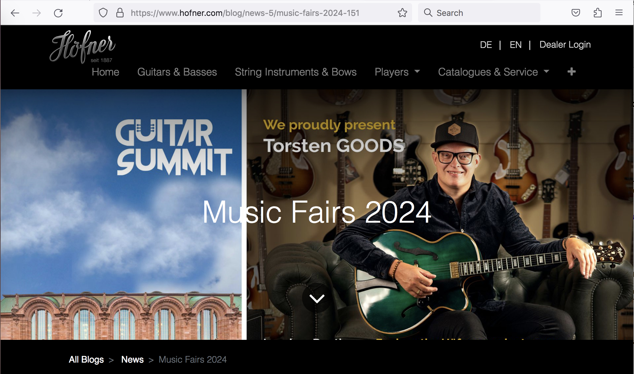
Task: Follow the All Blogs breadcrumb
Action: tap(86, 359)
